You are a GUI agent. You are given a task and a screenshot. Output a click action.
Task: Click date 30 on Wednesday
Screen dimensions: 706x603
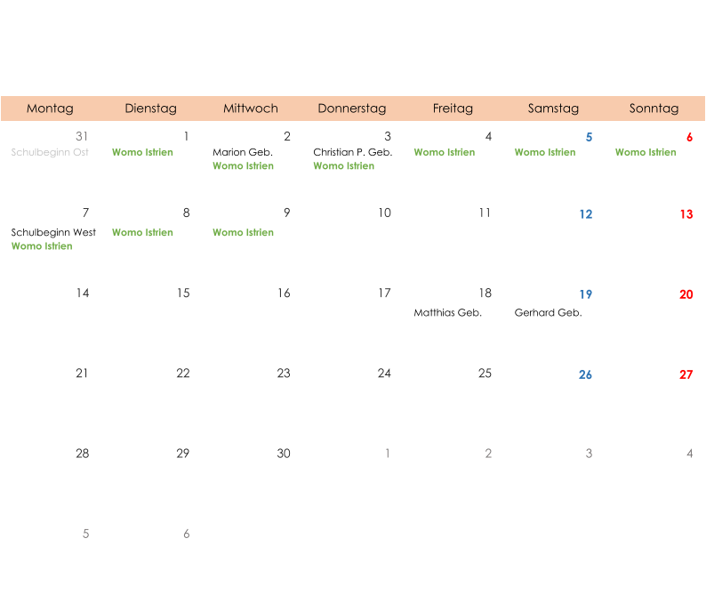283,454
